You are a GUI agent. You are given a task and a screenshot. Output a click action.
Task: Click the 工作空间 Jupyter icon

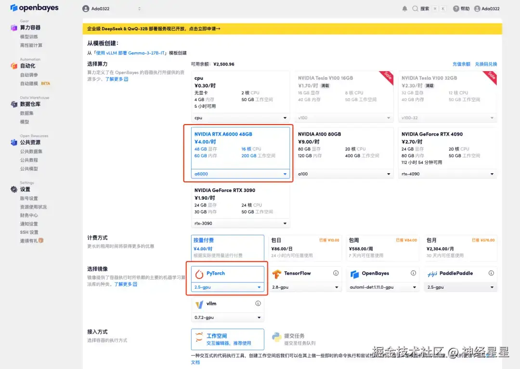[199, 337]
